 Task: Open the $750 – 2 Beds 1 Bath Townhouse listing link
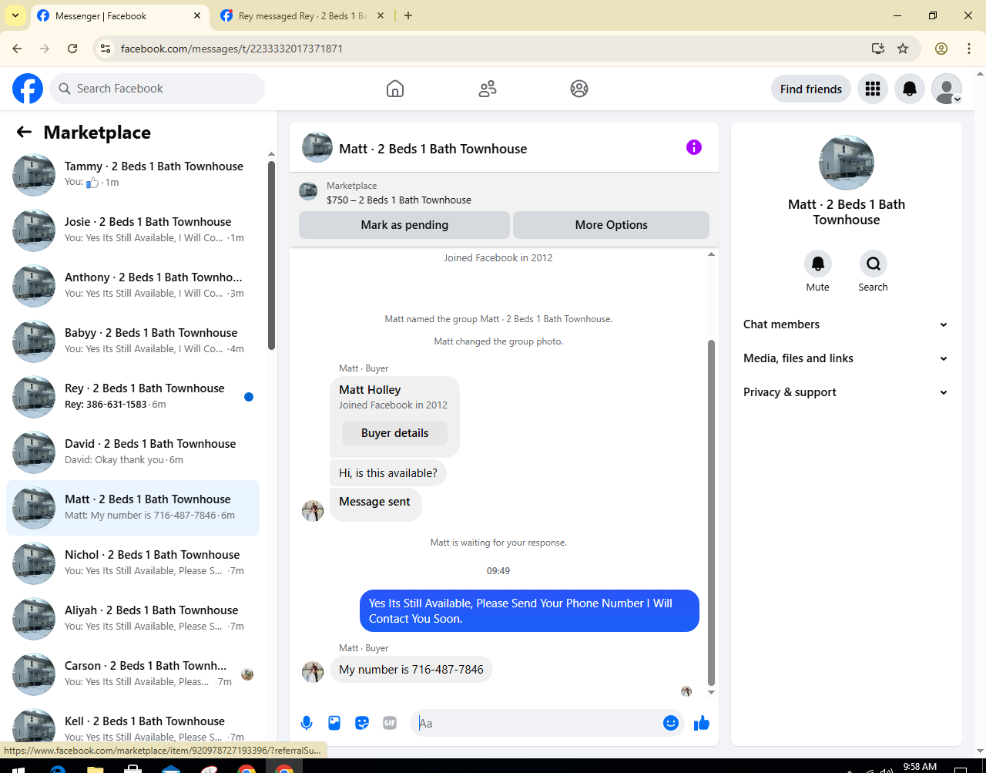point(399,200)
